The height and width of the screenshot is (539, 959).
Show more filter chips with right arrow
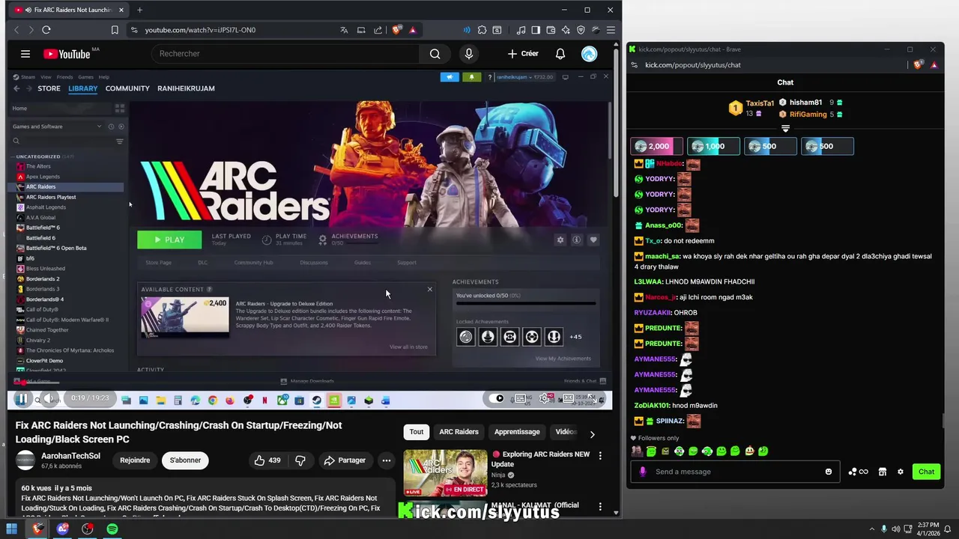tap(592, 434)
